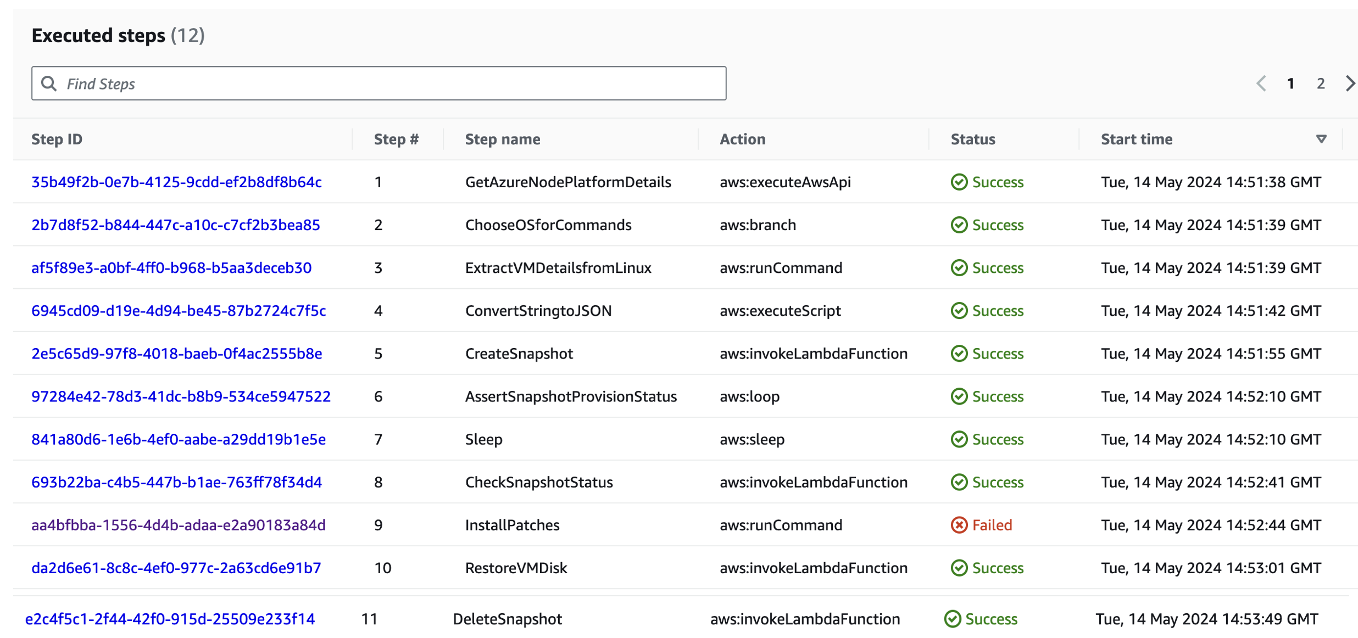
Task: Click the Success icon for the RestoreVMDisk step
Action: pyautogui.click(x=959, y=568)
